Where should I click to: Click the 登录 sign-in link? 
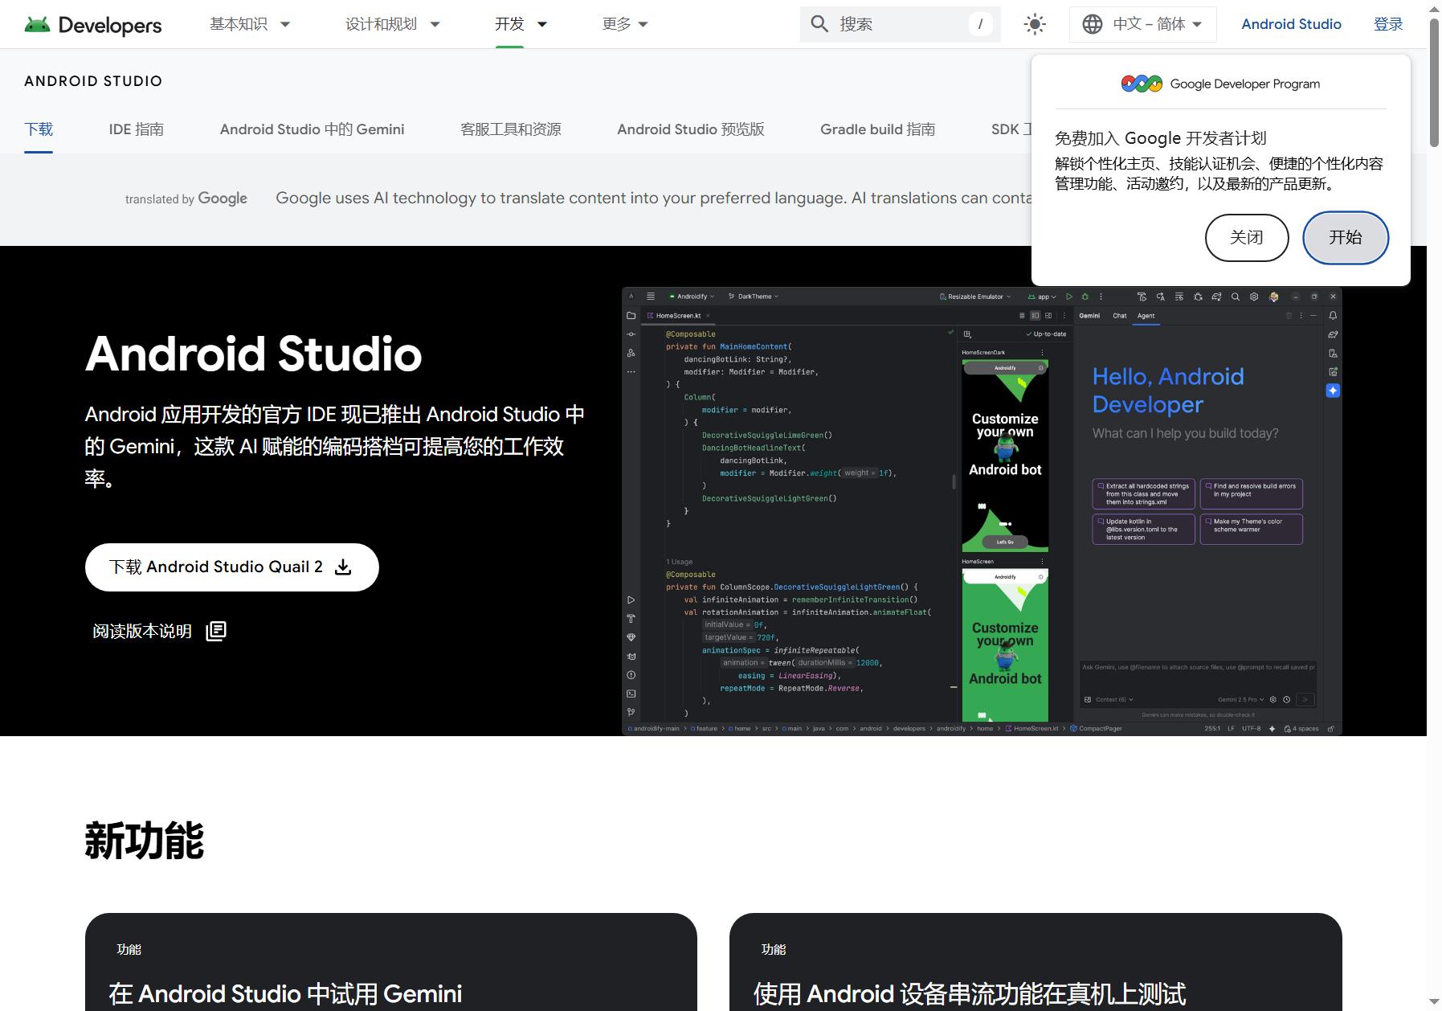click(x=1388, y=24)
